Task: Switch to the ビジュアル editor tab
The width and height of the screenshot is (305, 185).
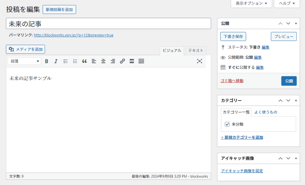Action: [x=172, y=51]
